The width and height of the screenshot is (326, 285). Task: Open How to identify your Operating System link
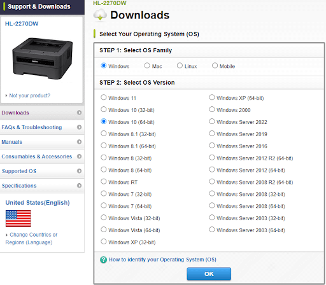point(162,260)
